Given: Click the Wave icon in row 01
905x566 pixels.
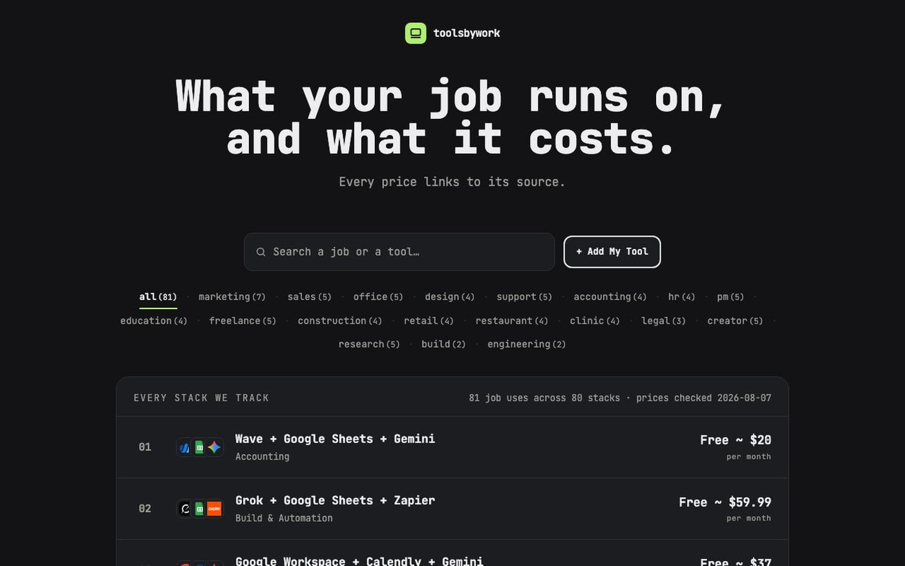Looking at the screenshot, I should [x=185, y=447].
